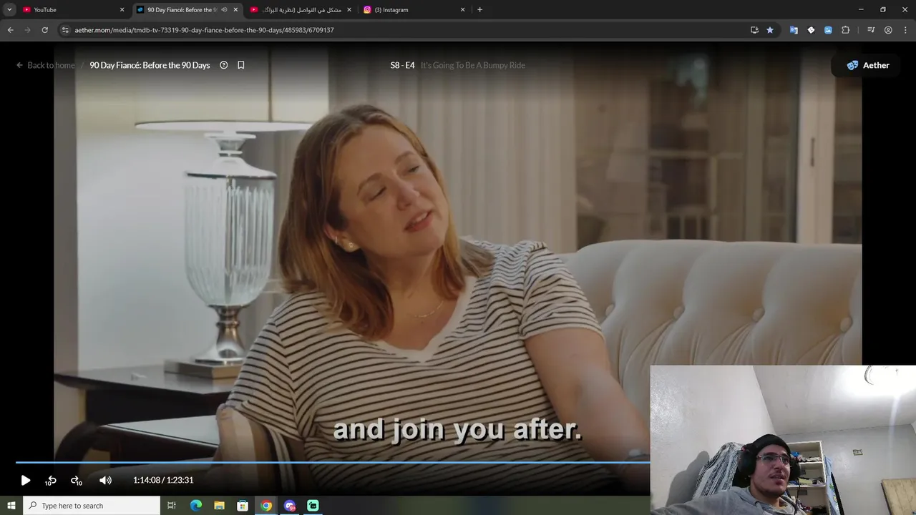Open Google Translate extension
Viewport: 916px width, 515px height.
pos(794,30)
